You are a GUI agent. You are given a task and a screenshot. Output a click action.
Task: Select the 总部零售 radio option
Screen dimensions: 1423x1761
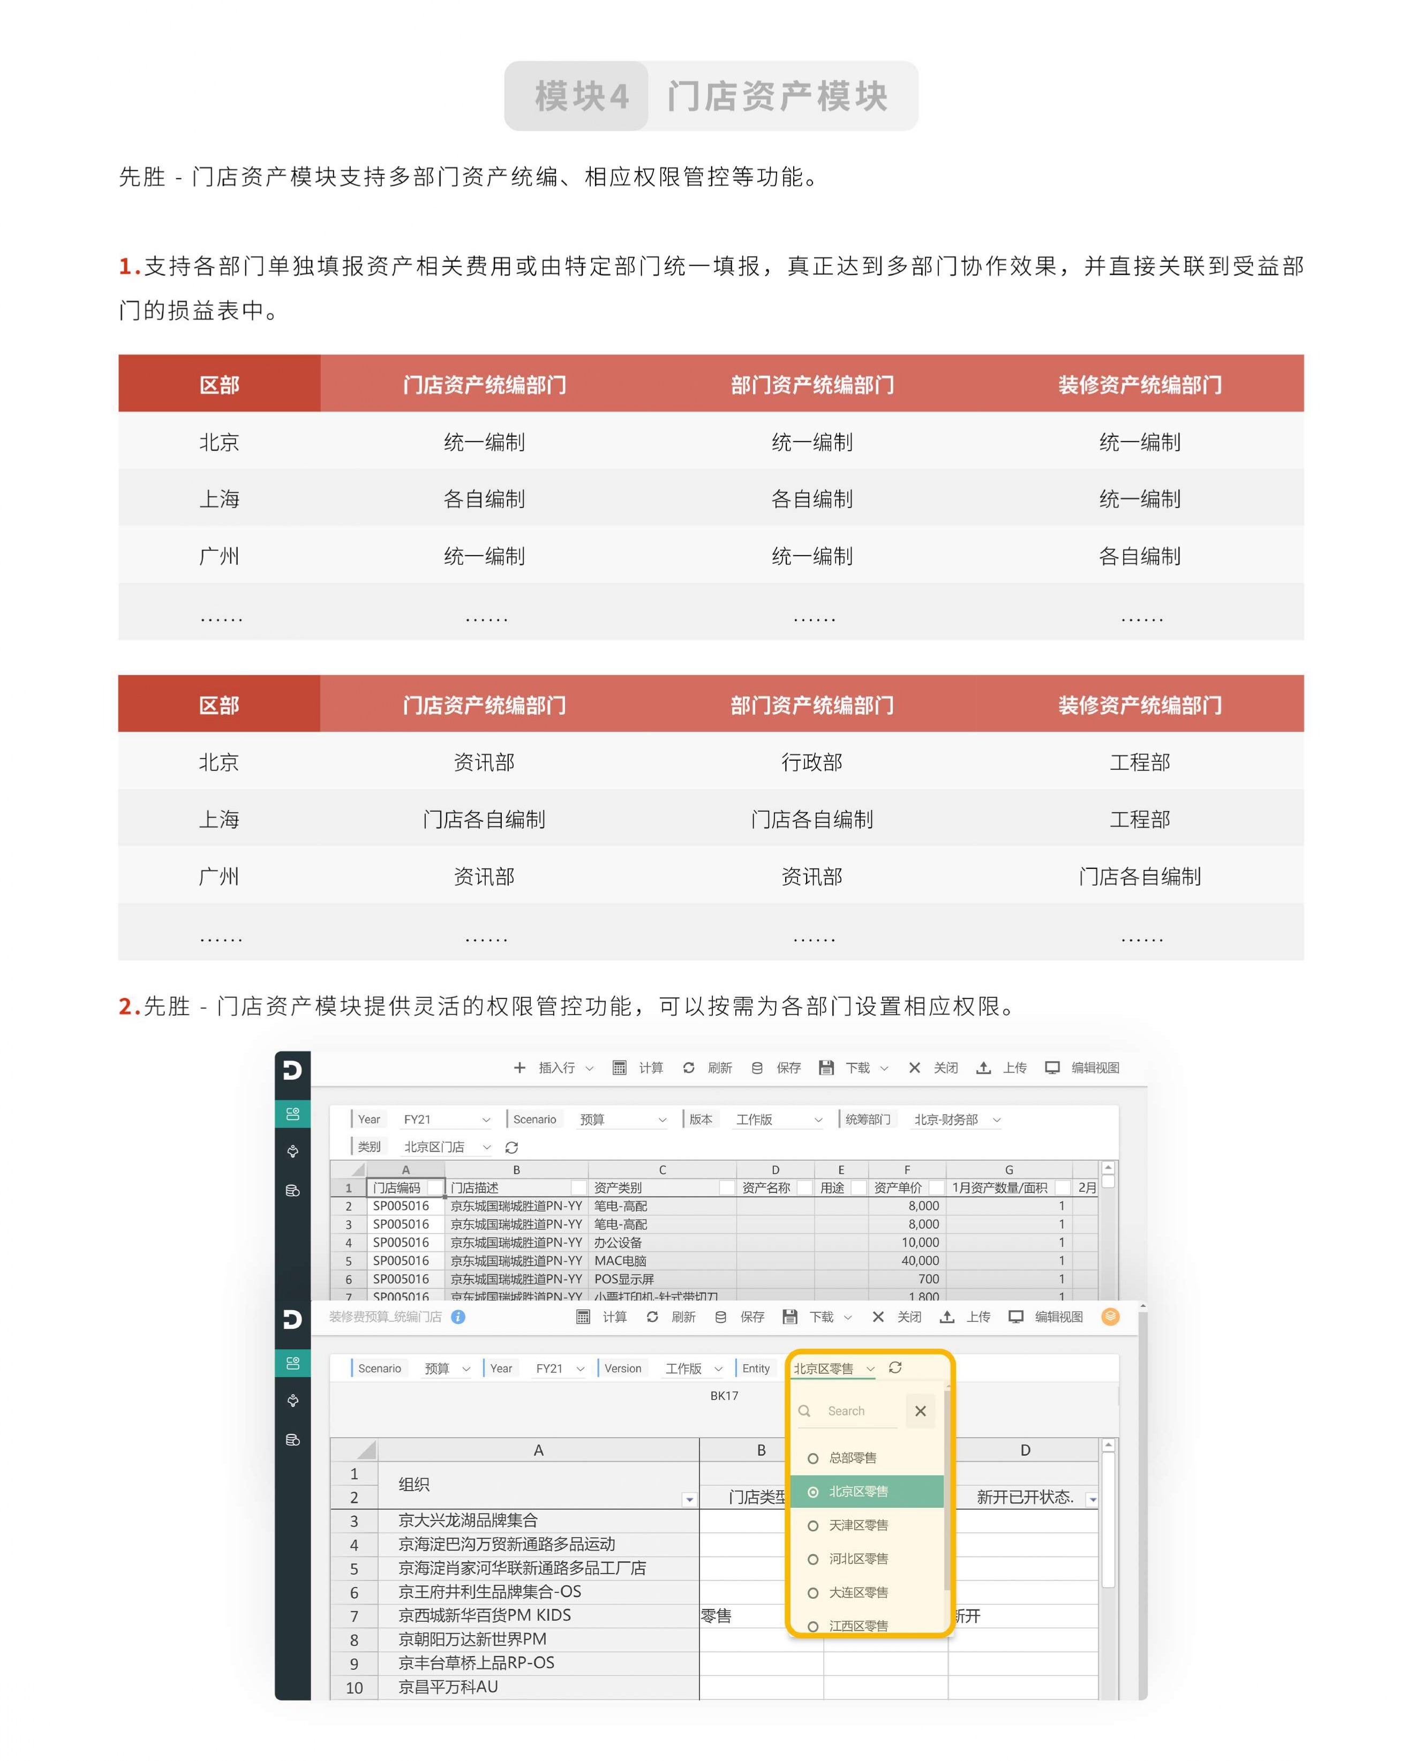pos(813,1458)
